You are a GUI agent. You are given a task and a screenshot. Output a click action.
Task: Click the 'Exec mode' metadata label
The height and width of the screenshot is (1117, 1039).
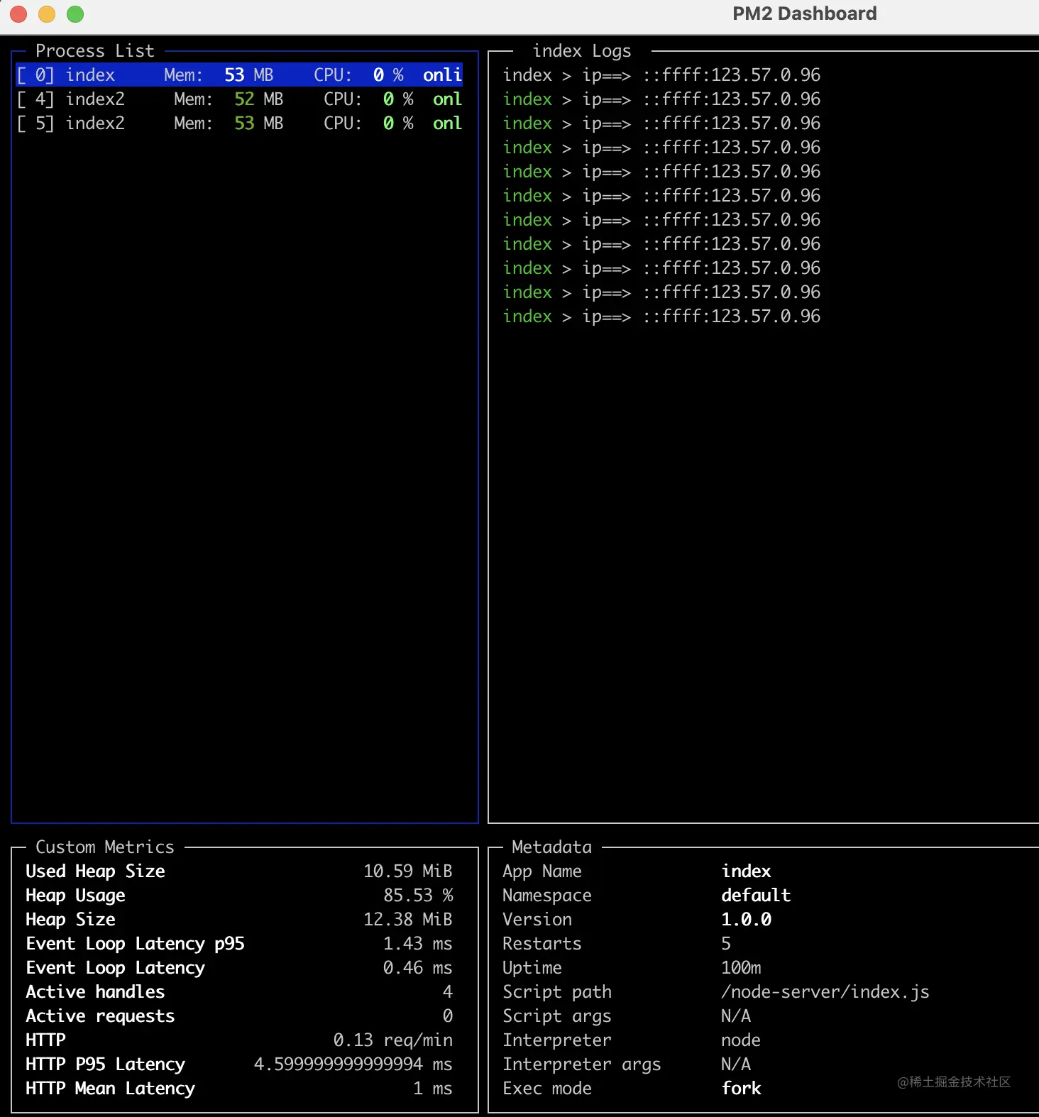tap(547, 1089)
